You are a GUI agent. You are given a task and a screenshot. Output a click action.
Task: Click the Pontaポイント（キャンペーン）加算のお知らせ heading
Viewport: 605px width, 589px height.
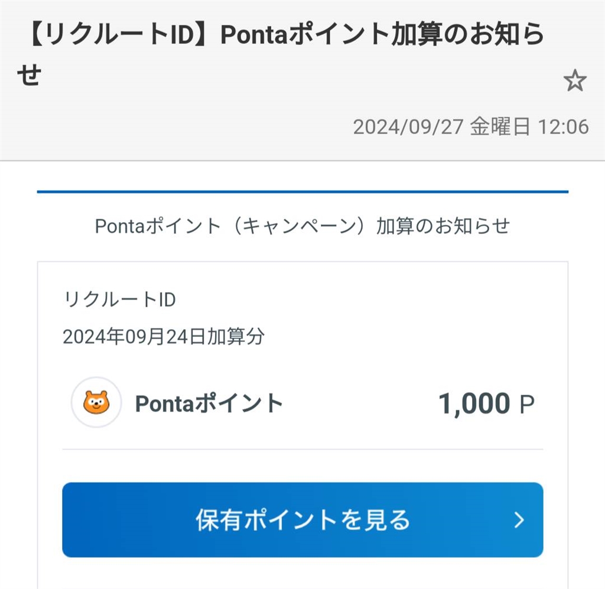(x=302, y=226)
